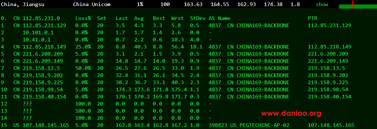This screenshot has width=377, height=129.
Task: Open hop 10 IP 219.158.98.54
Action: tap(43, 90)
